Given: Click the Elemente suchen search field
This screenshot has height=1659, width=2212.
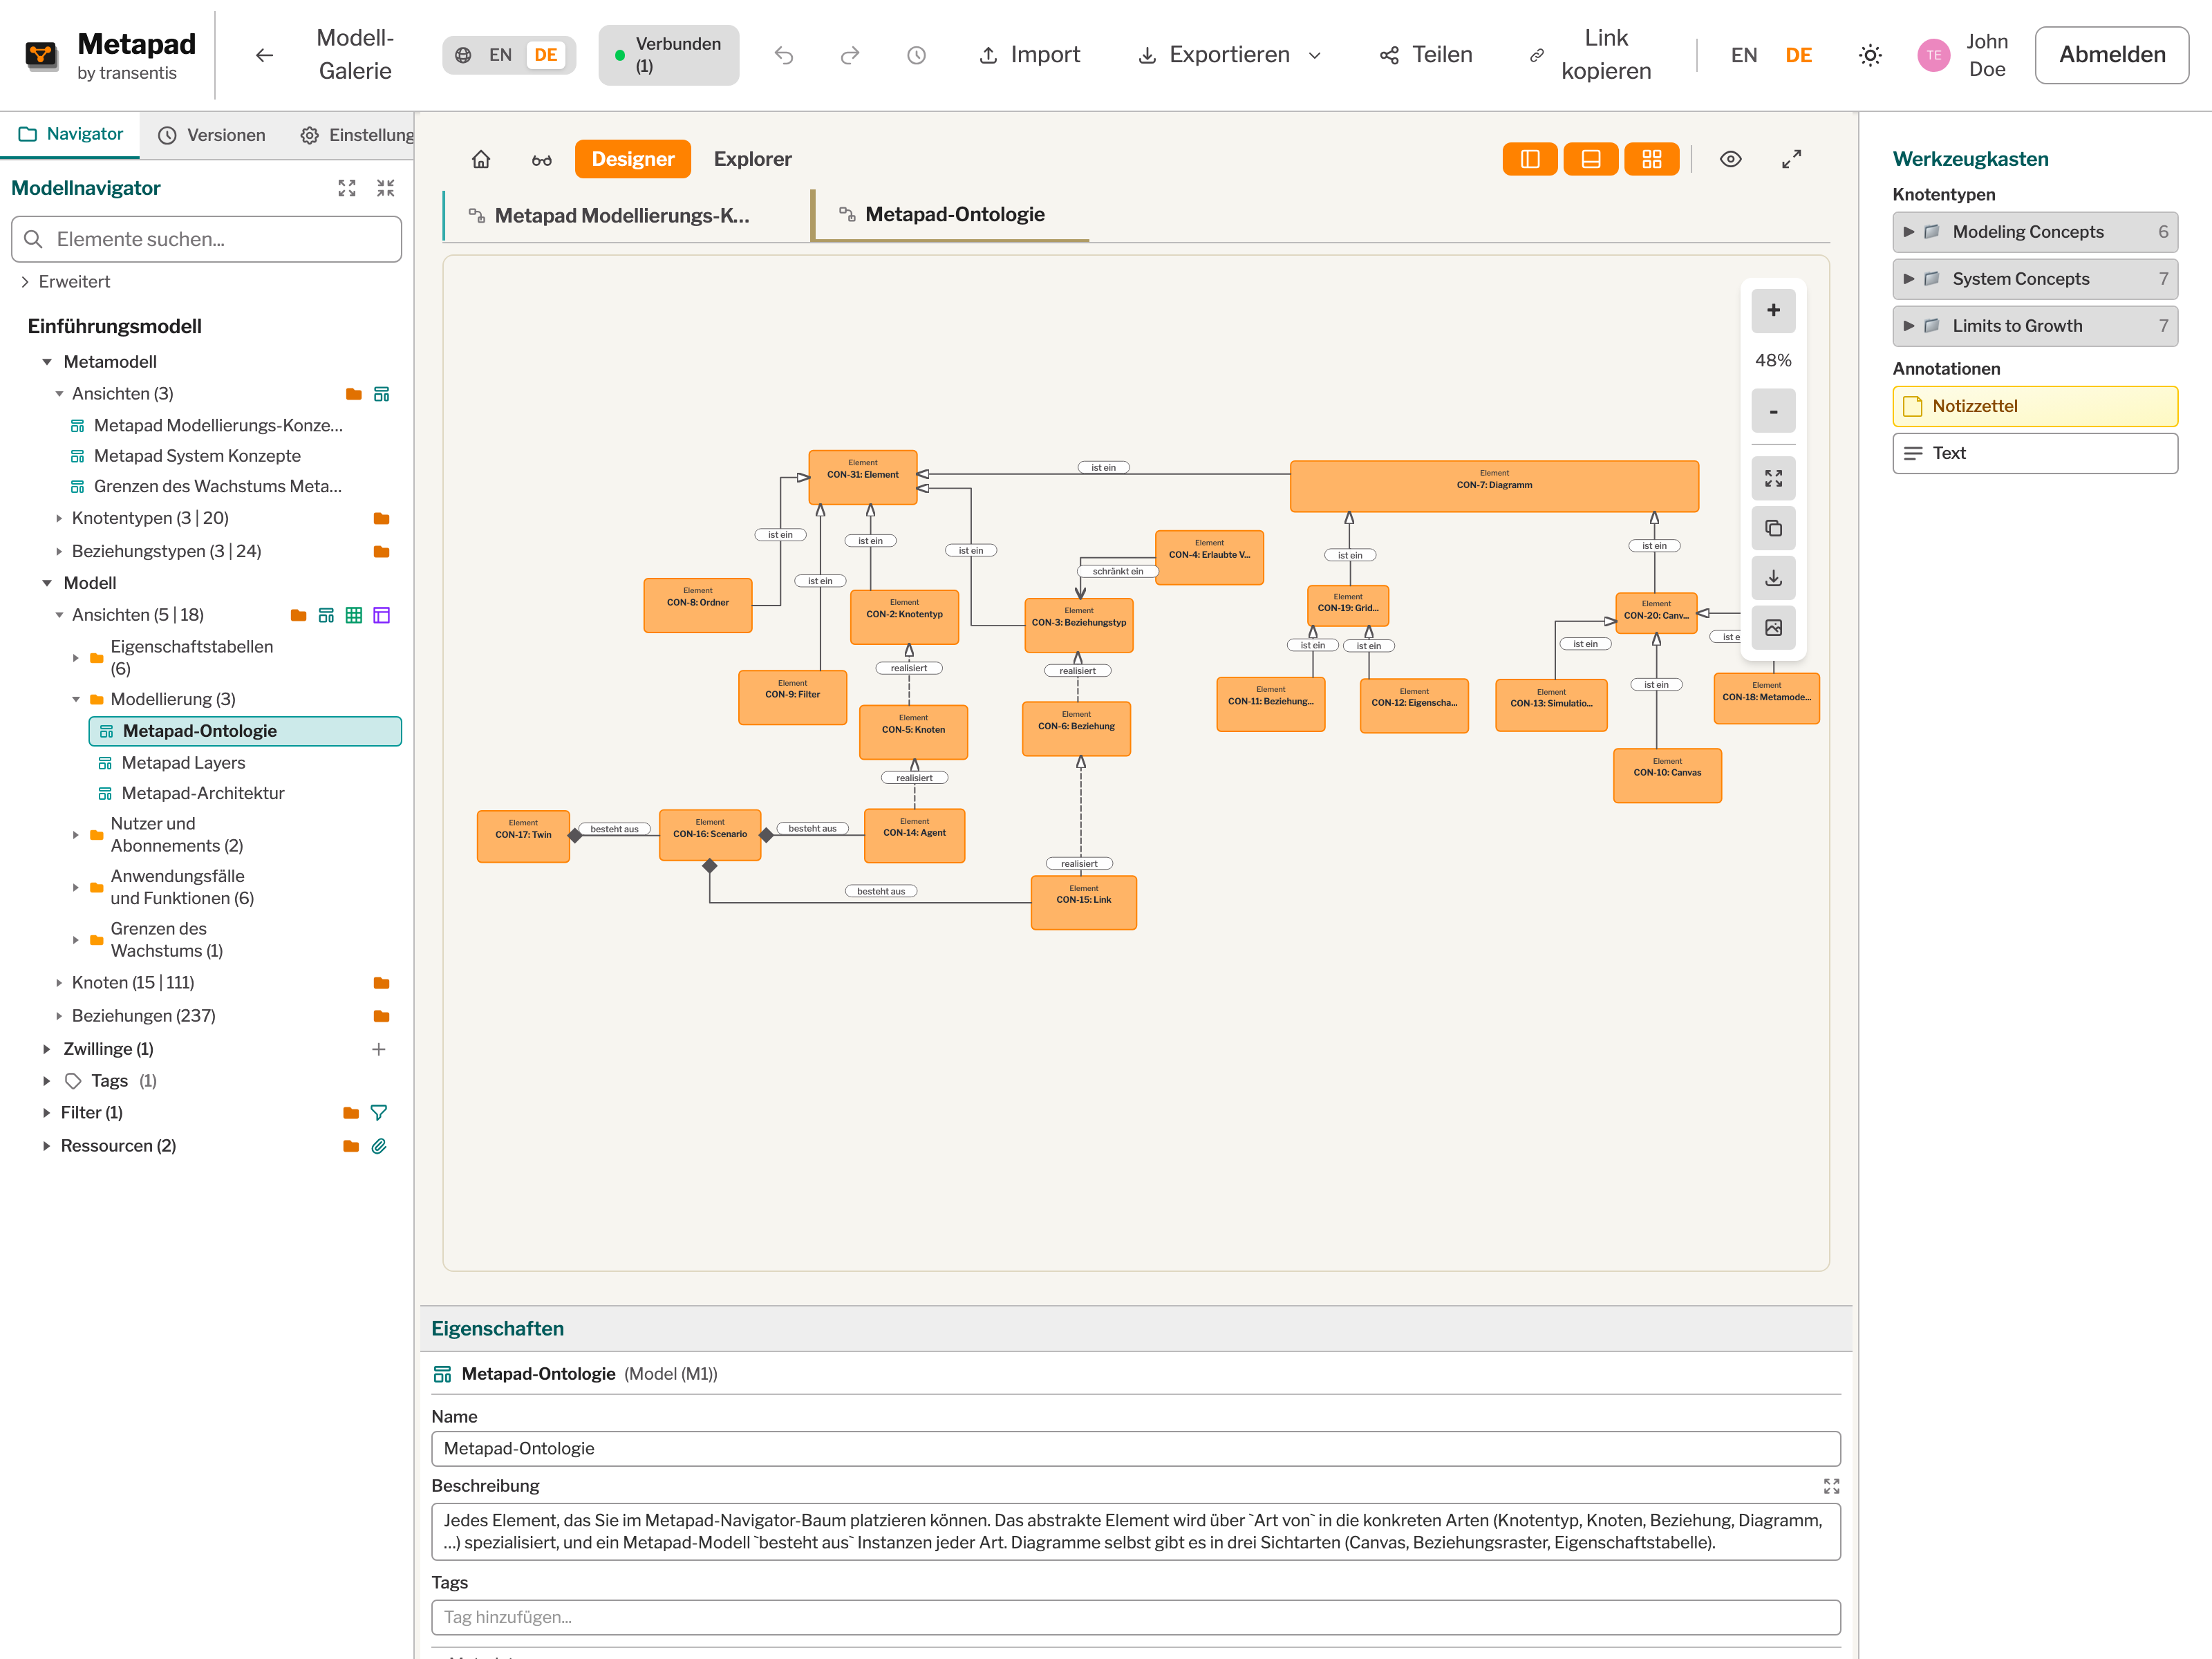Looking at the screenshot, I should tap(207, 239).
